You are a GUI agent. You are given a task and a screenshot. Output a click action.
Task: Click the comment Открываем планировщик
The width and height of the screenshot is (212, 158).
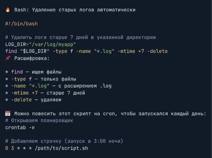(39, 120)
